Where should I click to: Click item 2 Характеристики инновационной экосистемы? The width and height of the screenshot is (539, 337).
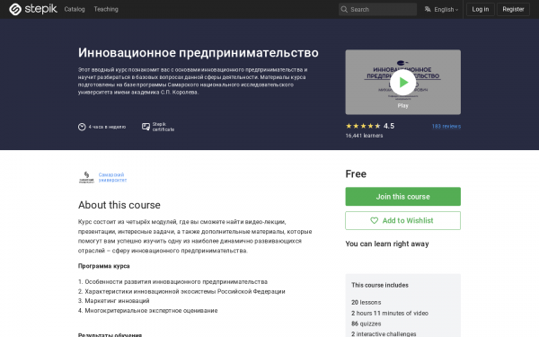point(181,291)
